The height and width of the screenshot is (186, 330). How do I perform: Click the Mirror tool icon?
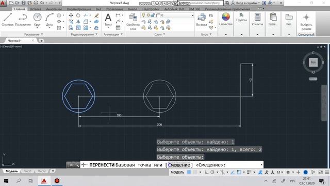(x=78, y=22)
